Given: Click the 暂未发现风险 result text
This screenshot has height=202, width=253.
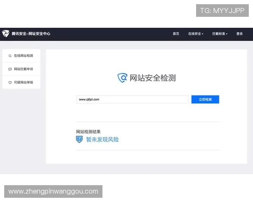Looking at the screenshot, I should [102, 139].
